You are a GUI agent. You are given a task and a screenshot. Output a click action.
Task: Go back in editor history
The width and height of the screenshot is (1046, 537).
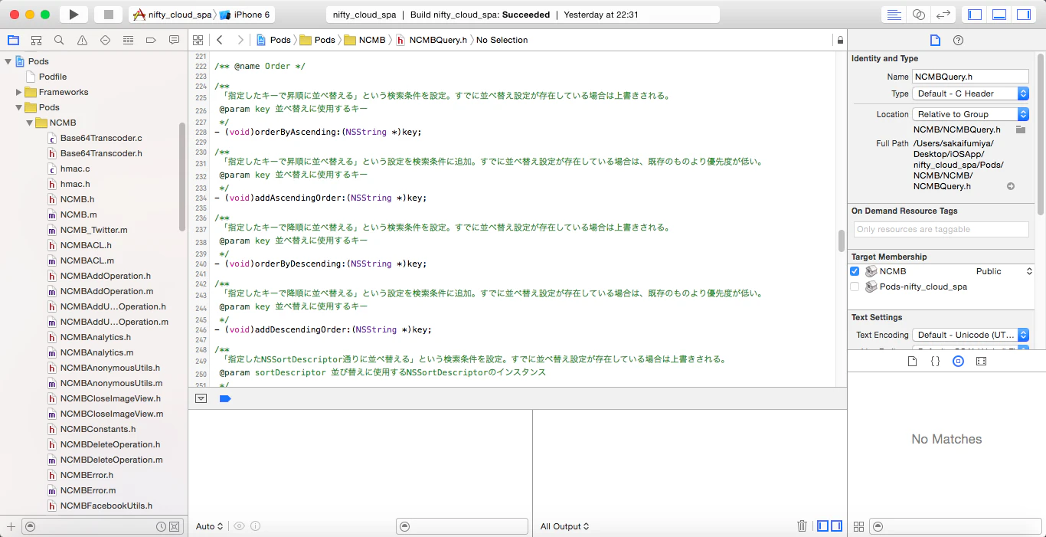(x=220, y=40)
